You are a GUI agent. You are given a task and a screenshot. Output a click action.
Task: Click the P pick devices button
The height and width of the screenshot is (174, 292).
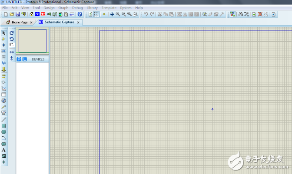pos(19,59)
